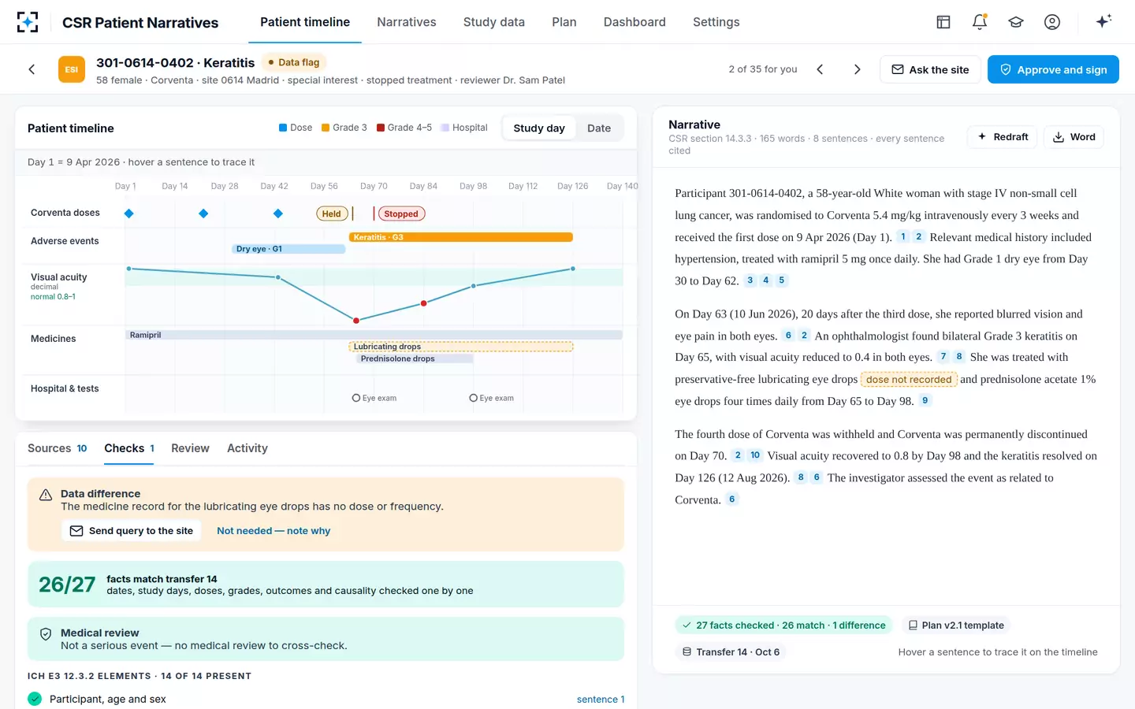The height and width of the screenshot is (709, 1135).
Task: Click the app logo icon
Action: pos(28,22)
